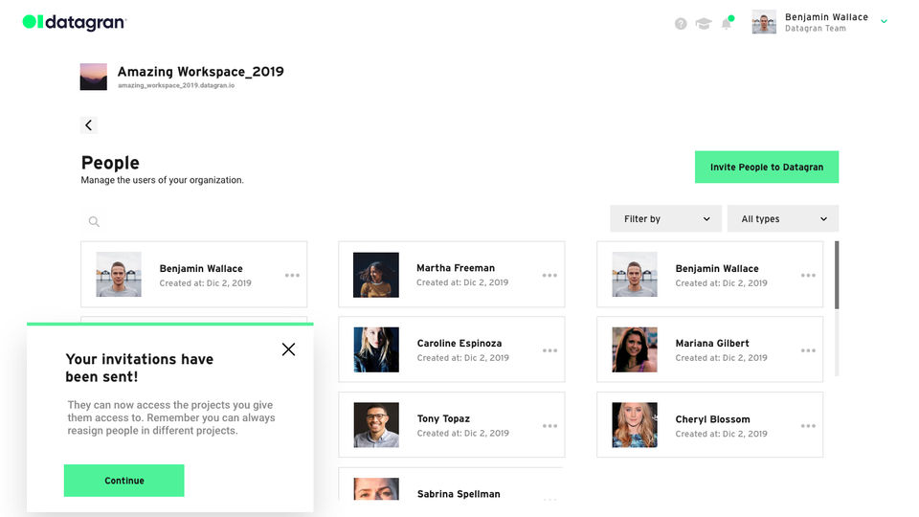Expand the Filter by dropdown
This screenshot has height=517, width=919.
[666, 219]
